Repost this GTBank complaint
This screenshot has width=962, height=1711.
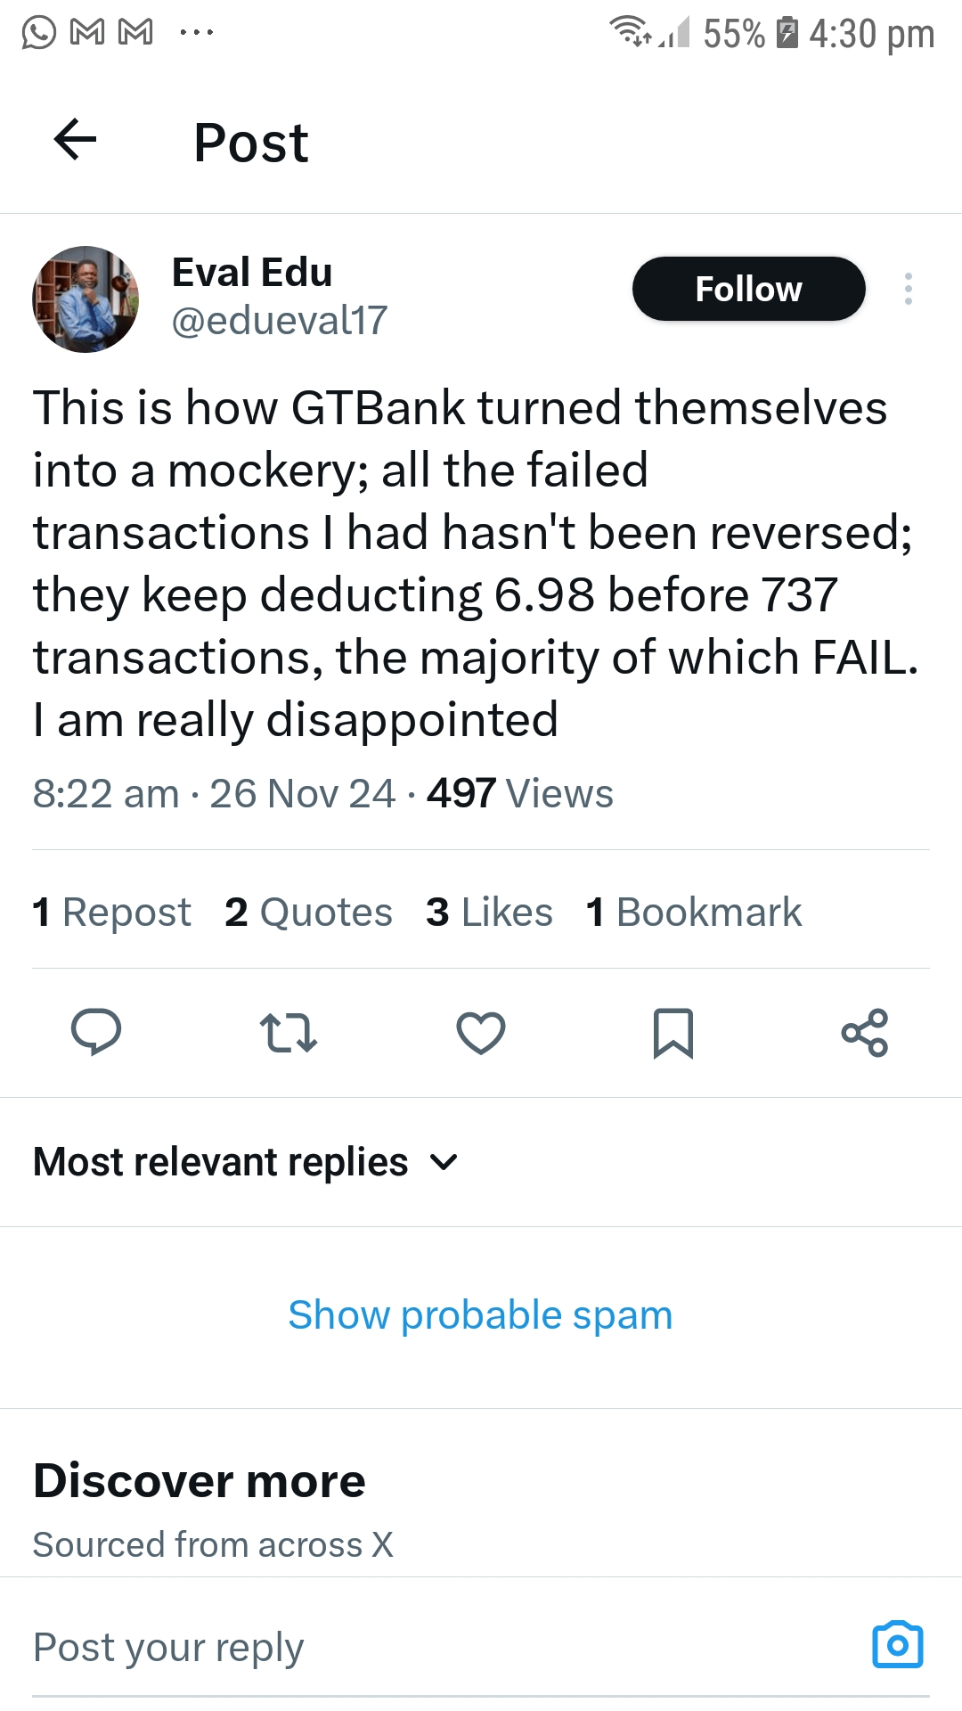click(x=288, y=1034)
